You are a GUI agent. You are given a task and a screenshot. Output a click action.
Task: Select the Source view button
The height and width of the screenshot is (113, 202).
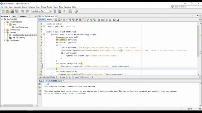click(x=42, y=19)
